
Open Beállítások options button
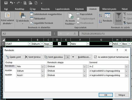(x=84, y=57)
